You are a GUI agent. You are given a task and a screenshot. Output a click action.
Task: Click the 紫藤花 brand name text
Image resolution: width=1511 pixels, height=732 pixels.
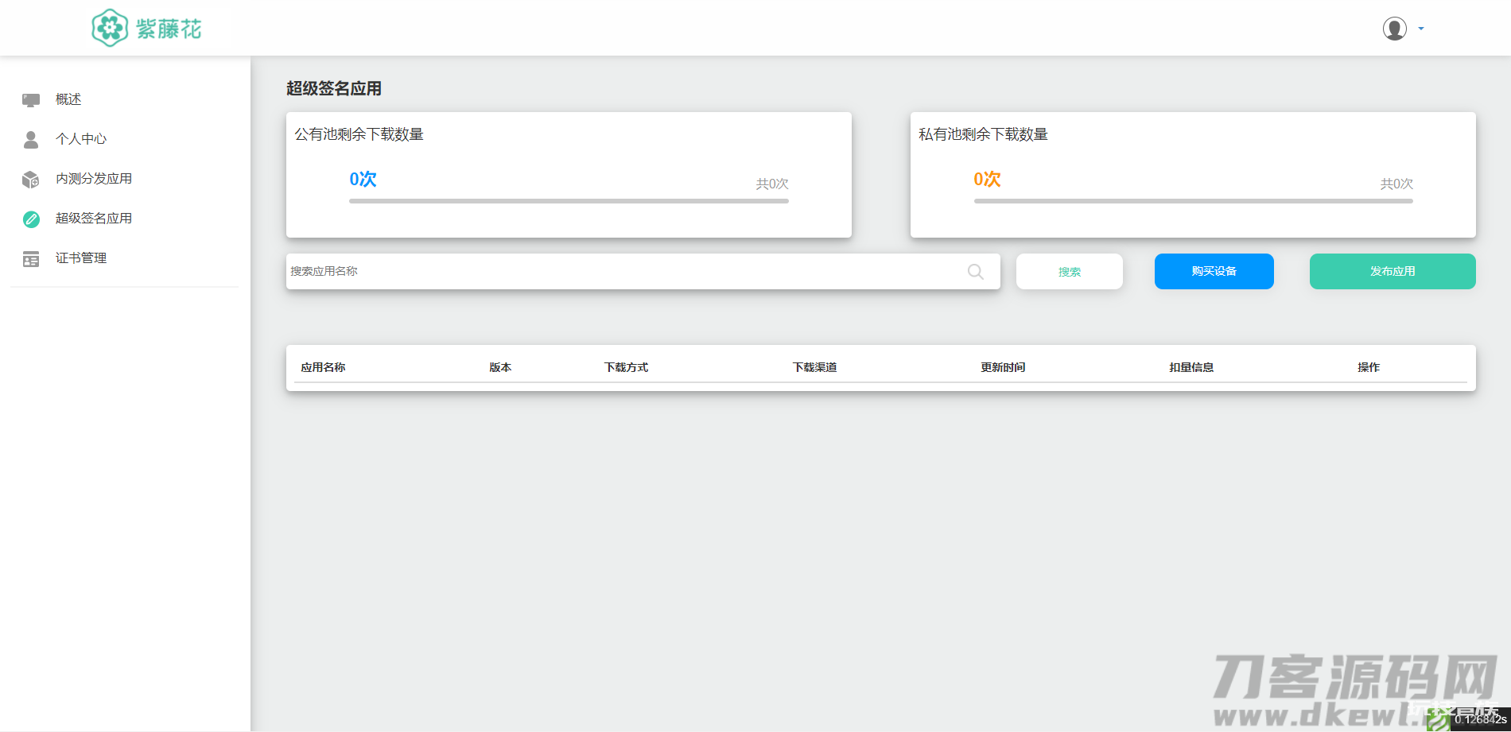(169, 29)
